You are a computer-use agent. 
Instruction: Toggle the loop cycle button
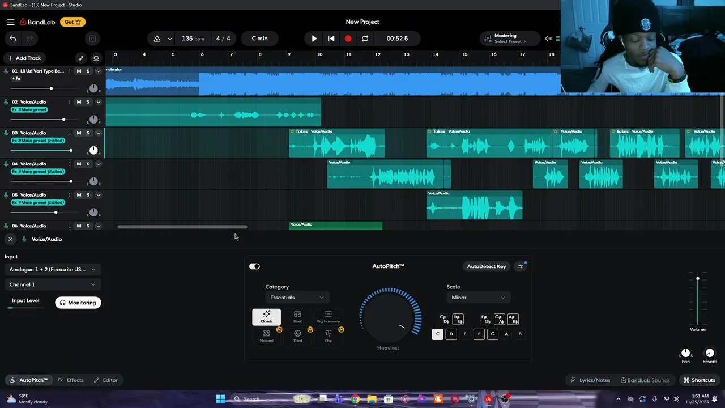tap(365, 39)
